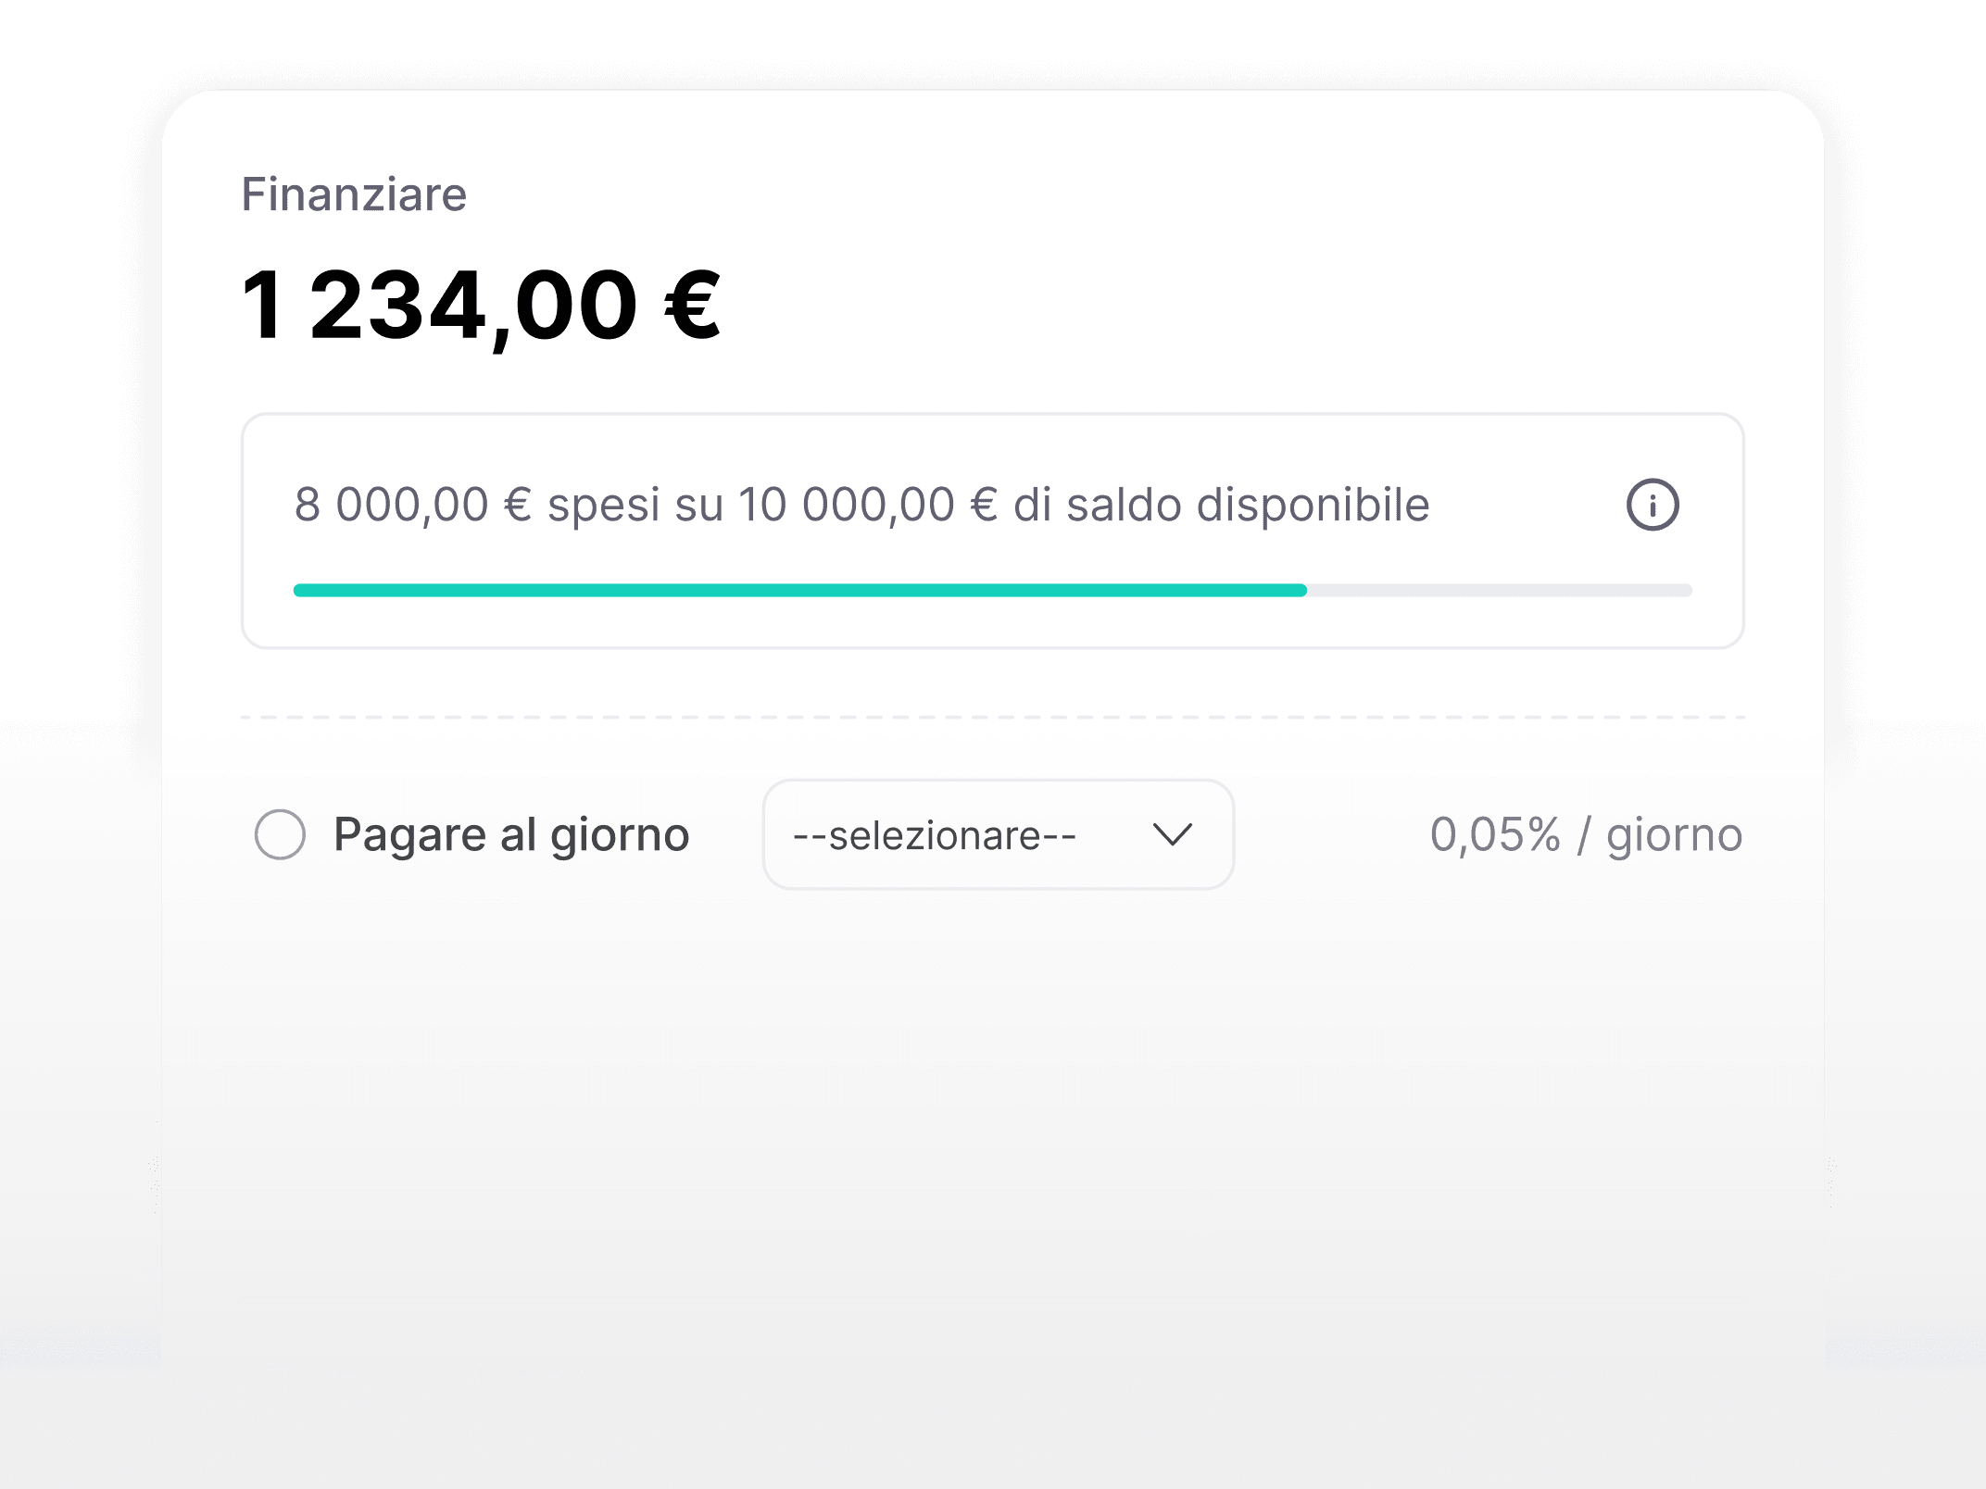This screenshot has width=1986, height=1489.
Task: Click the 10 000,00 € balance figure
Action: click(x=868, y=506)
